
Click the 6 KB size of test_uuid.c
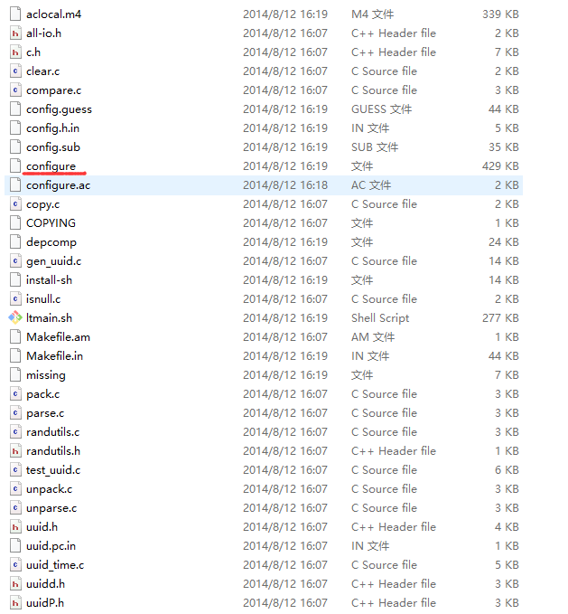click(507, 470)
